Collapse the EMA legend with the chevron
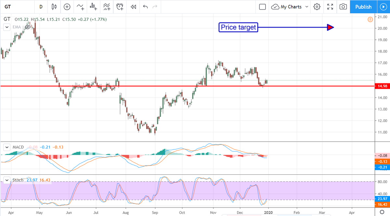This screenshot has width=390, height=216. tap(6, 27)
